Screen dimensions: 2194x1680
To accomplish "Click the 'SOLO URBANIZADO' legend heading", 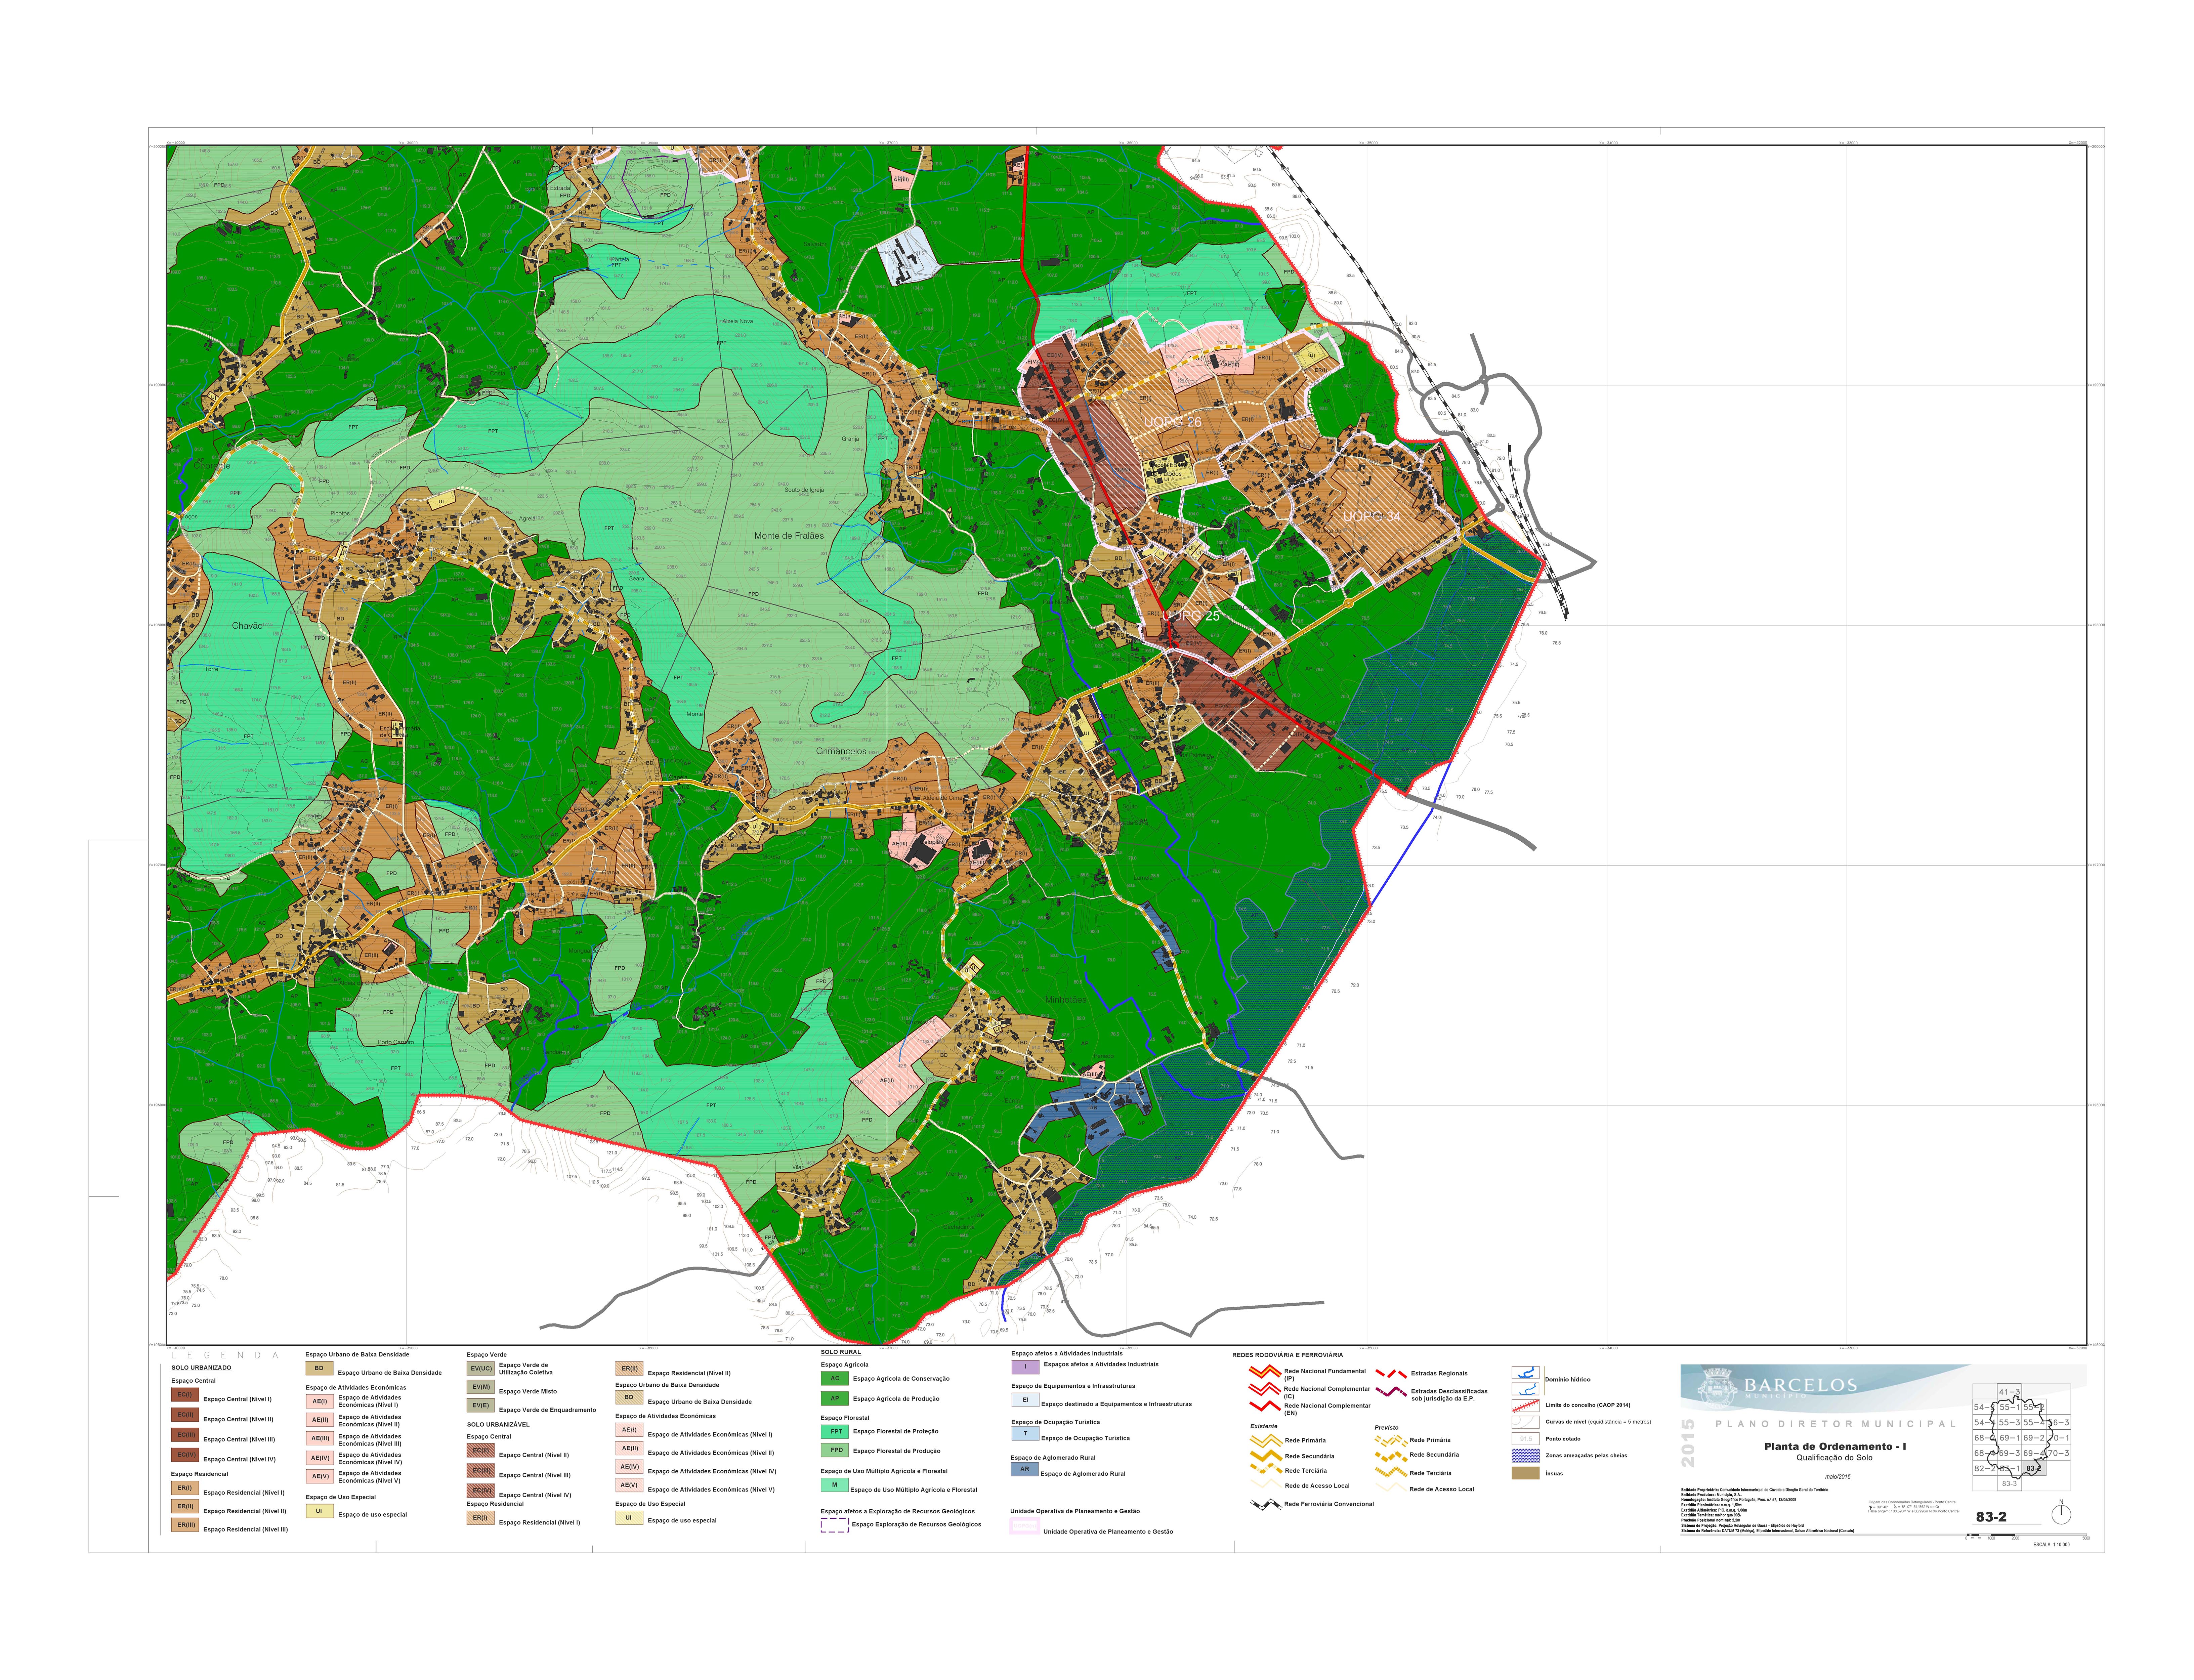I will pyautogui.click(x=201, y=1368).
